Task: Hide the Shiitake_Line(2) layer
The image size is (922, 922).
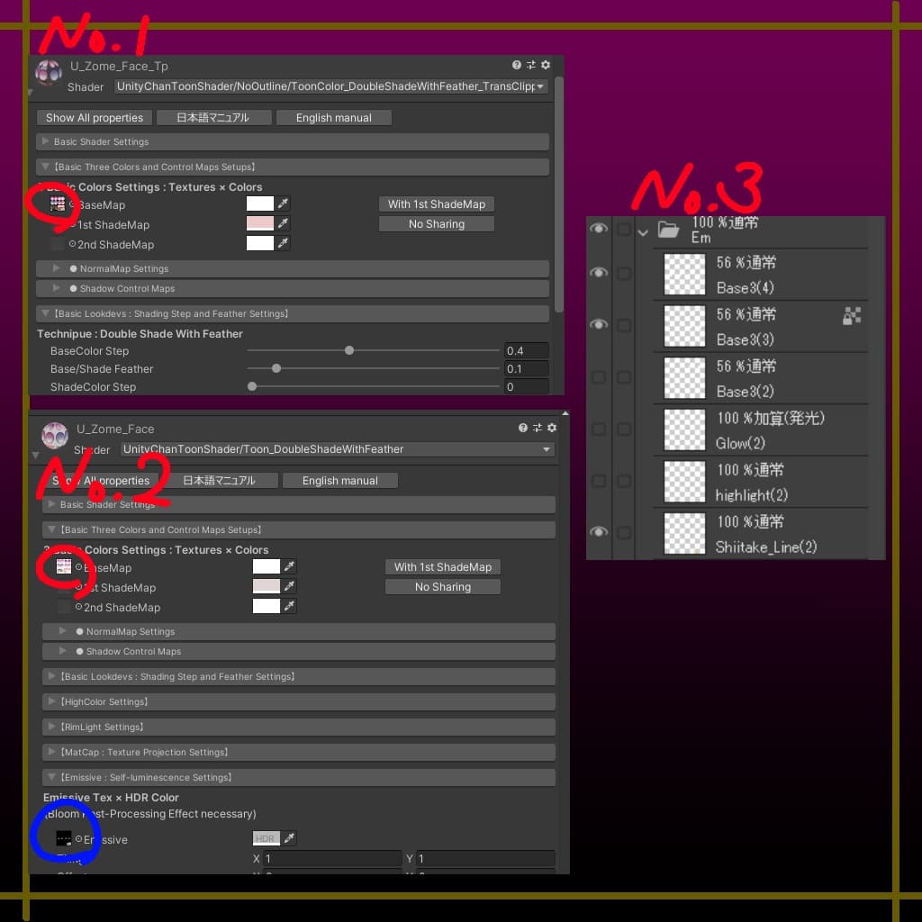Action: pos(599,531)
